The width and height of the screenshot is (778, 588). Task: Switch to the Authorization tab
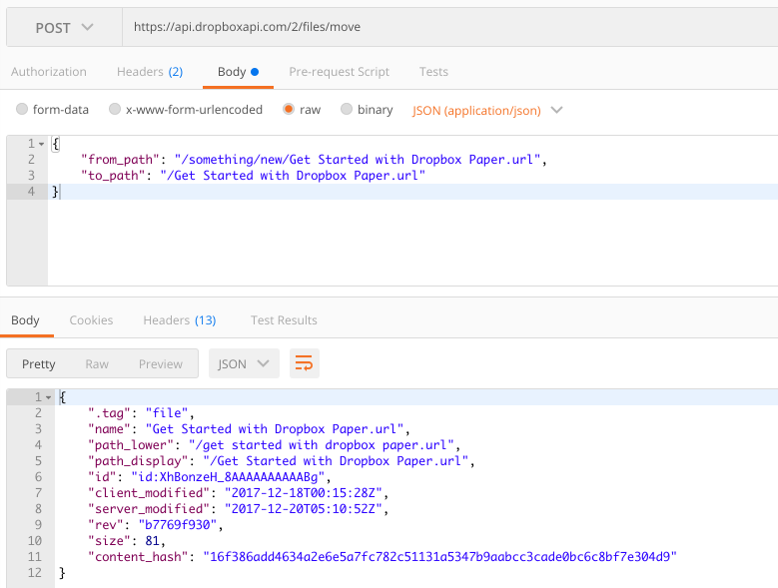(x=49, y=72)
